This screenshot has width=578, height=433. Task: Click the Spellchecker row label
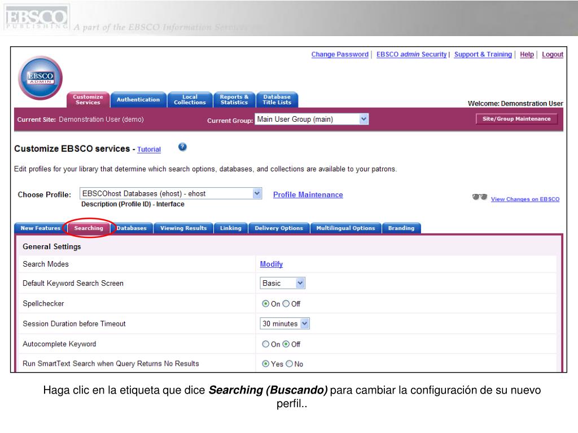click(43, 303)
